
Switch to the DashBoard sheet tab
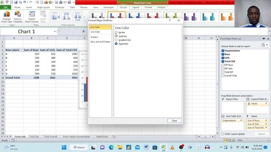[102, 137]
